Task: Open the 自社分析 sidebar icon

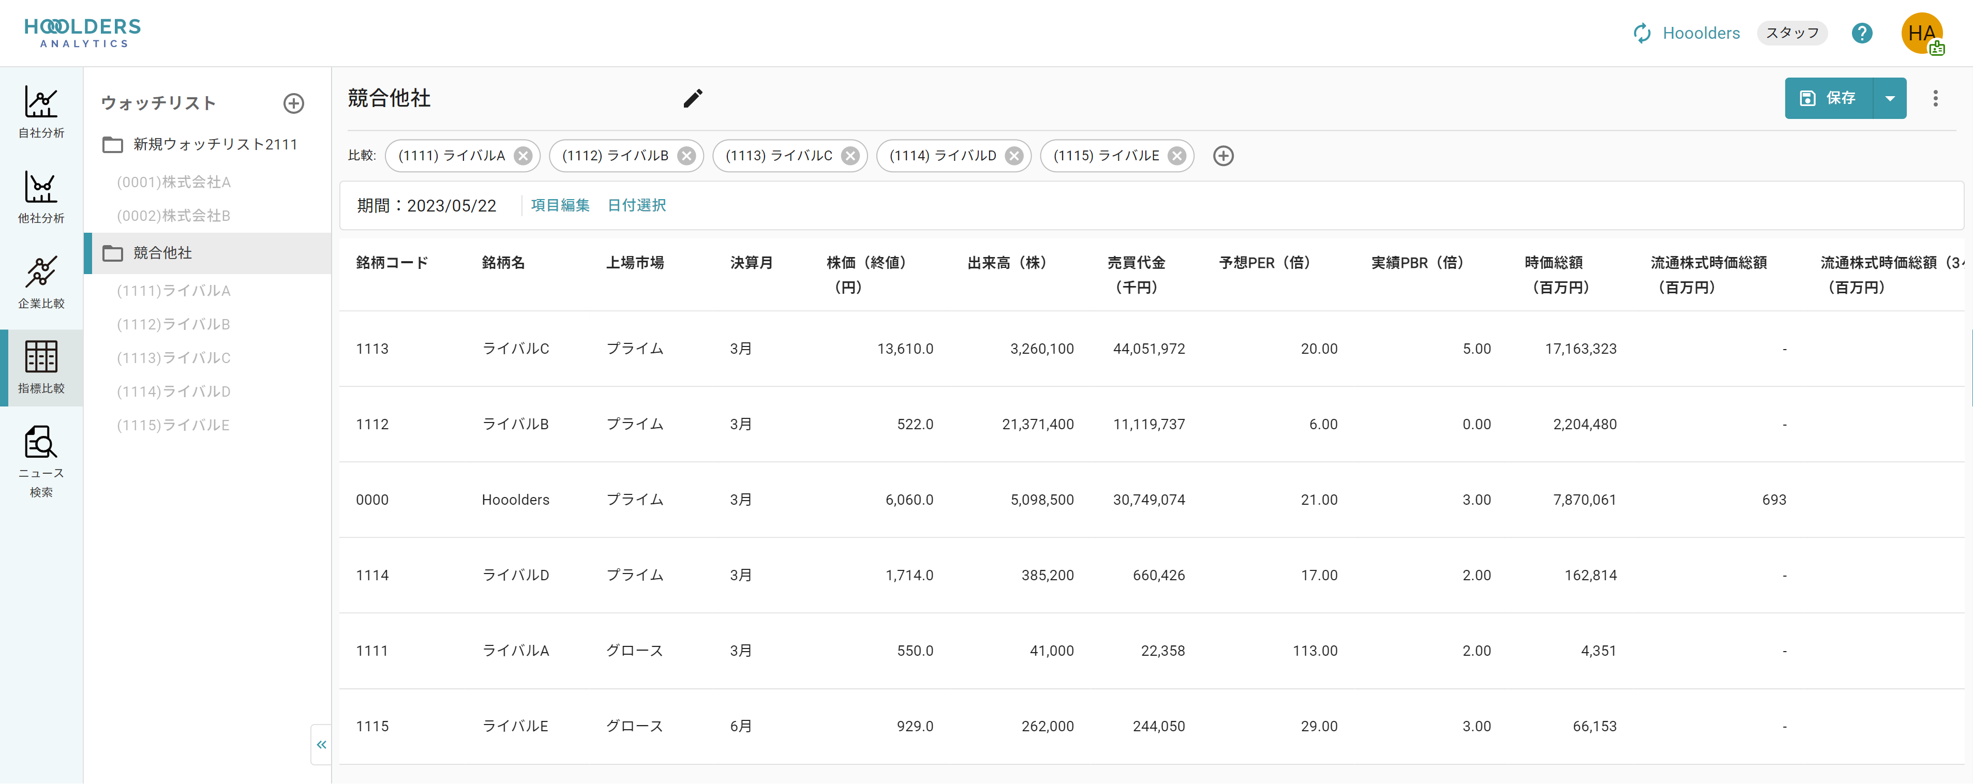Action: pyautogui.click(x=41, y=112)
